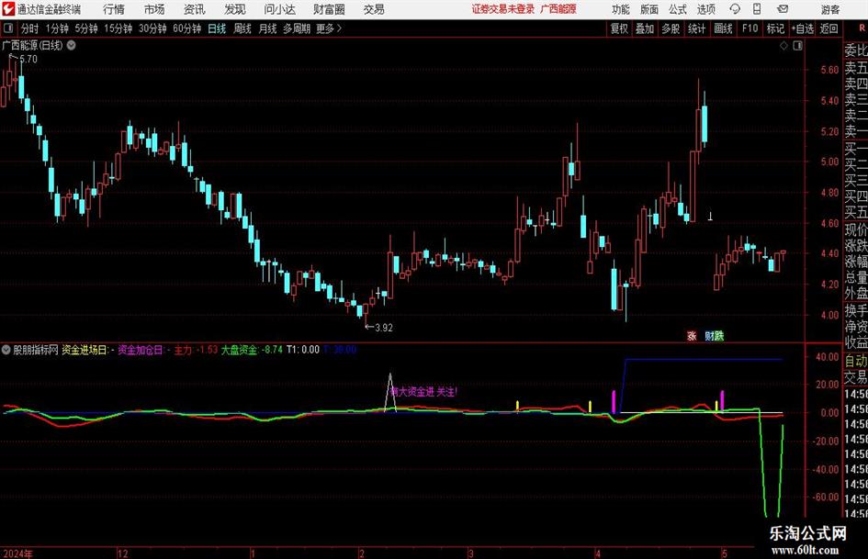Toggle the left sidebar panel icon
The width and height of the screenshot is (868, 559).
(8, 28)
